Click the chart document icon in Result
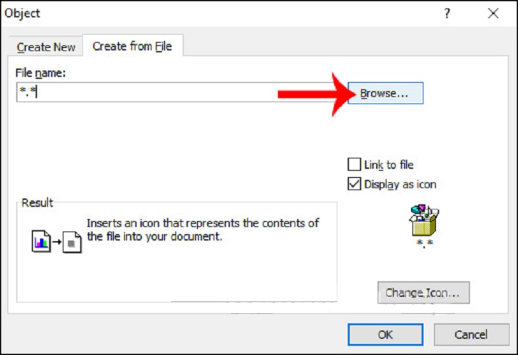 (40, 242)
